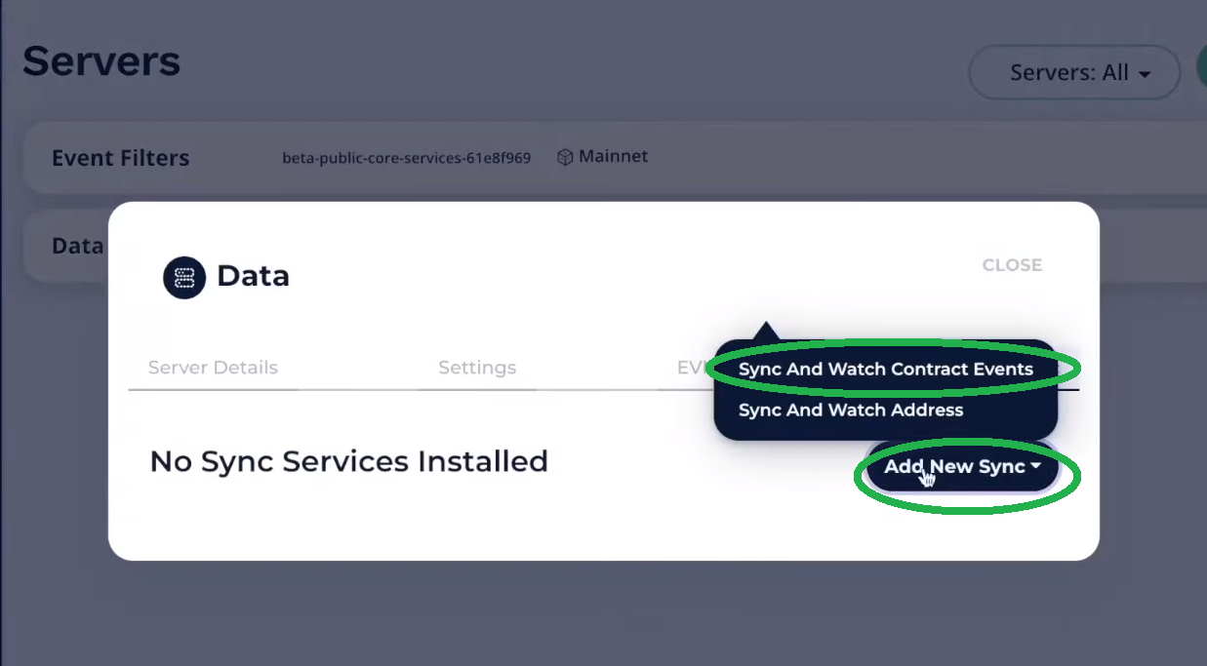Click the Servers page heading

click(101, 60)
